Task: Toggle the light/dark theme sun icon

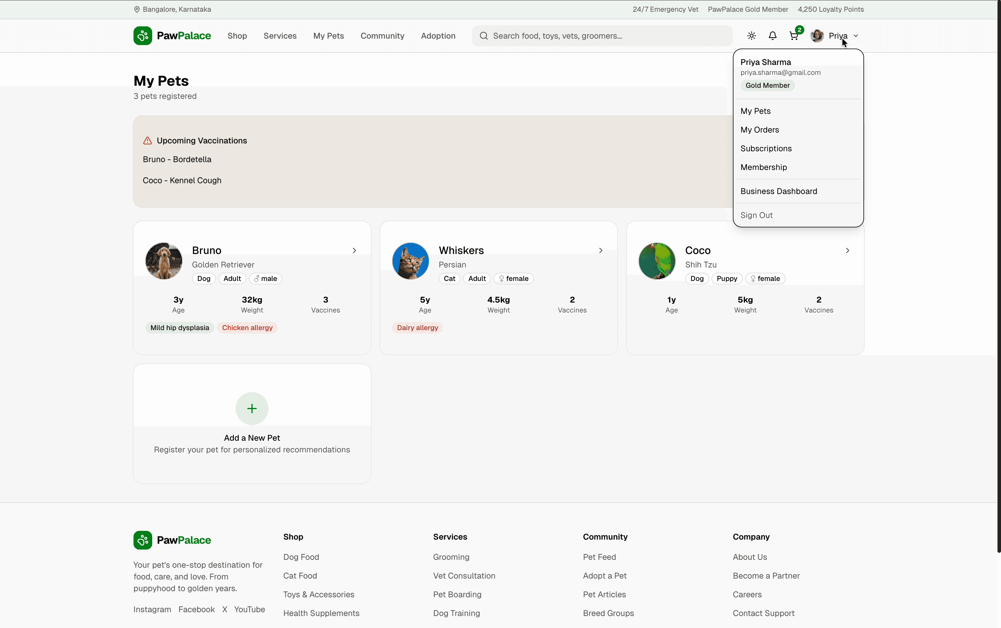Action: tap(751, 36)
